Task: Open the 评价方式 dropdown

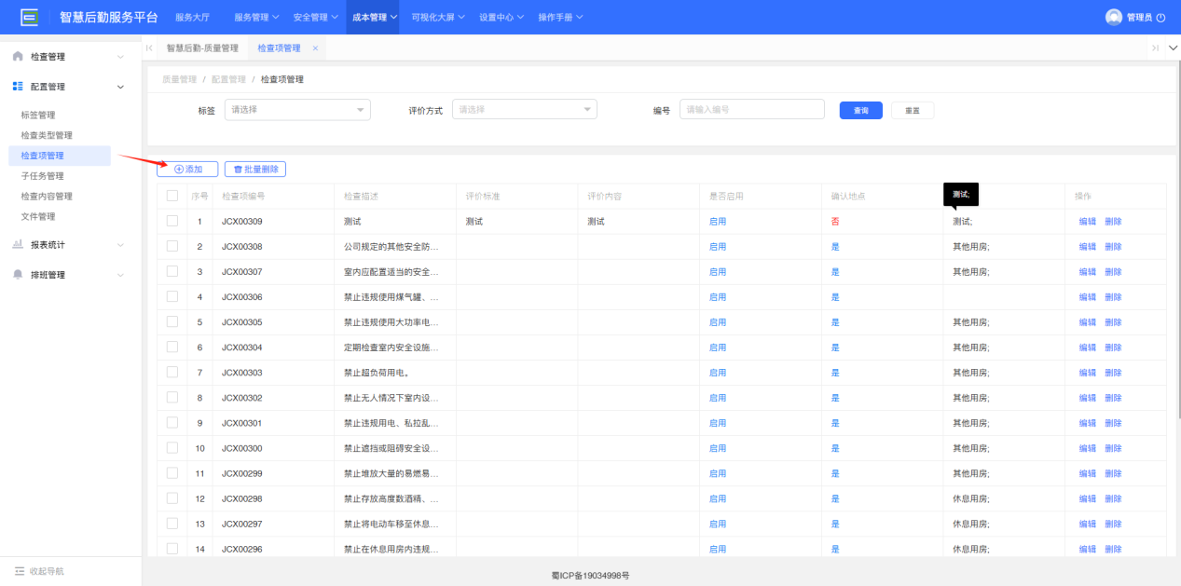Action: click(x=524, y=110)
